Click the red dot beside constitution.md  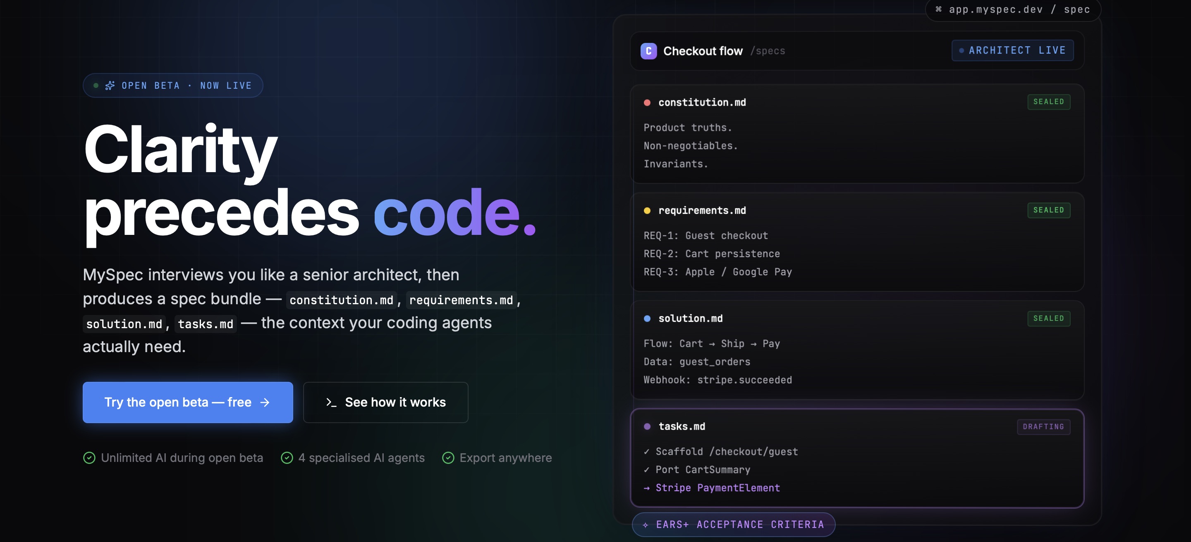[x=647, y=102]
